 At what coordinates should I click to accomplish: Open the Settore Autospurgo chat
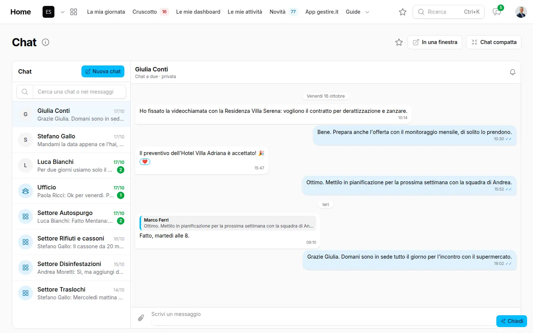click(71, 216)
